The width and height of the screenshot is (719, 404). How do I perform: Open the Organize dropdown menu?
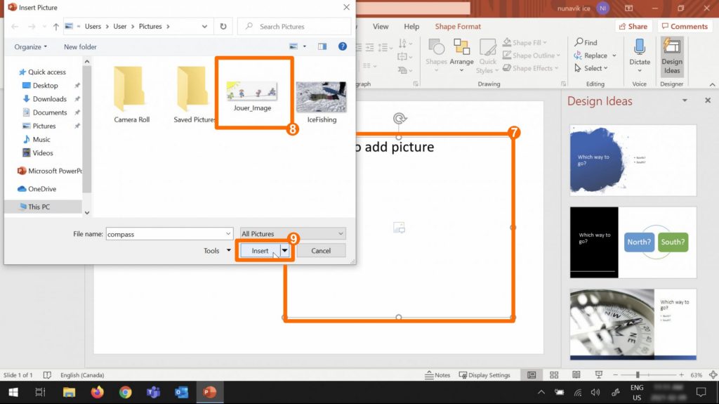click(31, 47)
